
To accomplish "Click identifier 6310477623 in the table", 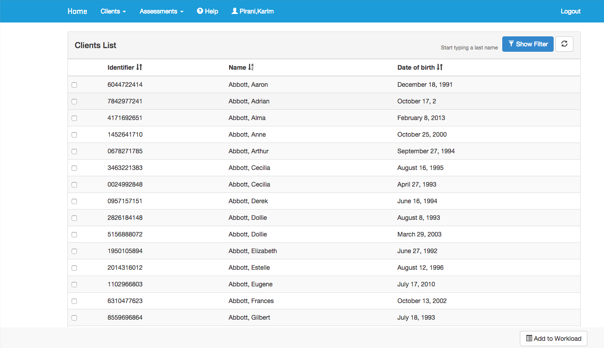I will [125, 301].
